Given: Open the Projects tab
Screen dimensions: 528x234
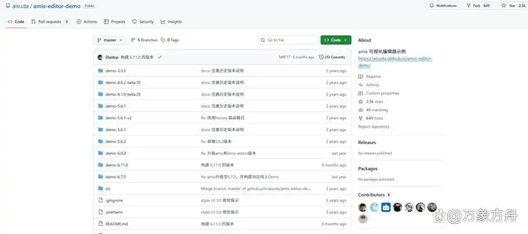Looking at the screenshot, I should click(114, 22).
